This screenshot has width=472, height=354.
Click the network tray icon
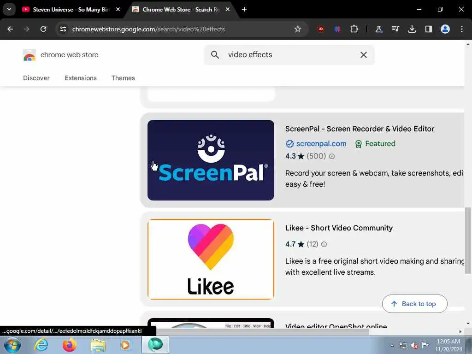403,345
